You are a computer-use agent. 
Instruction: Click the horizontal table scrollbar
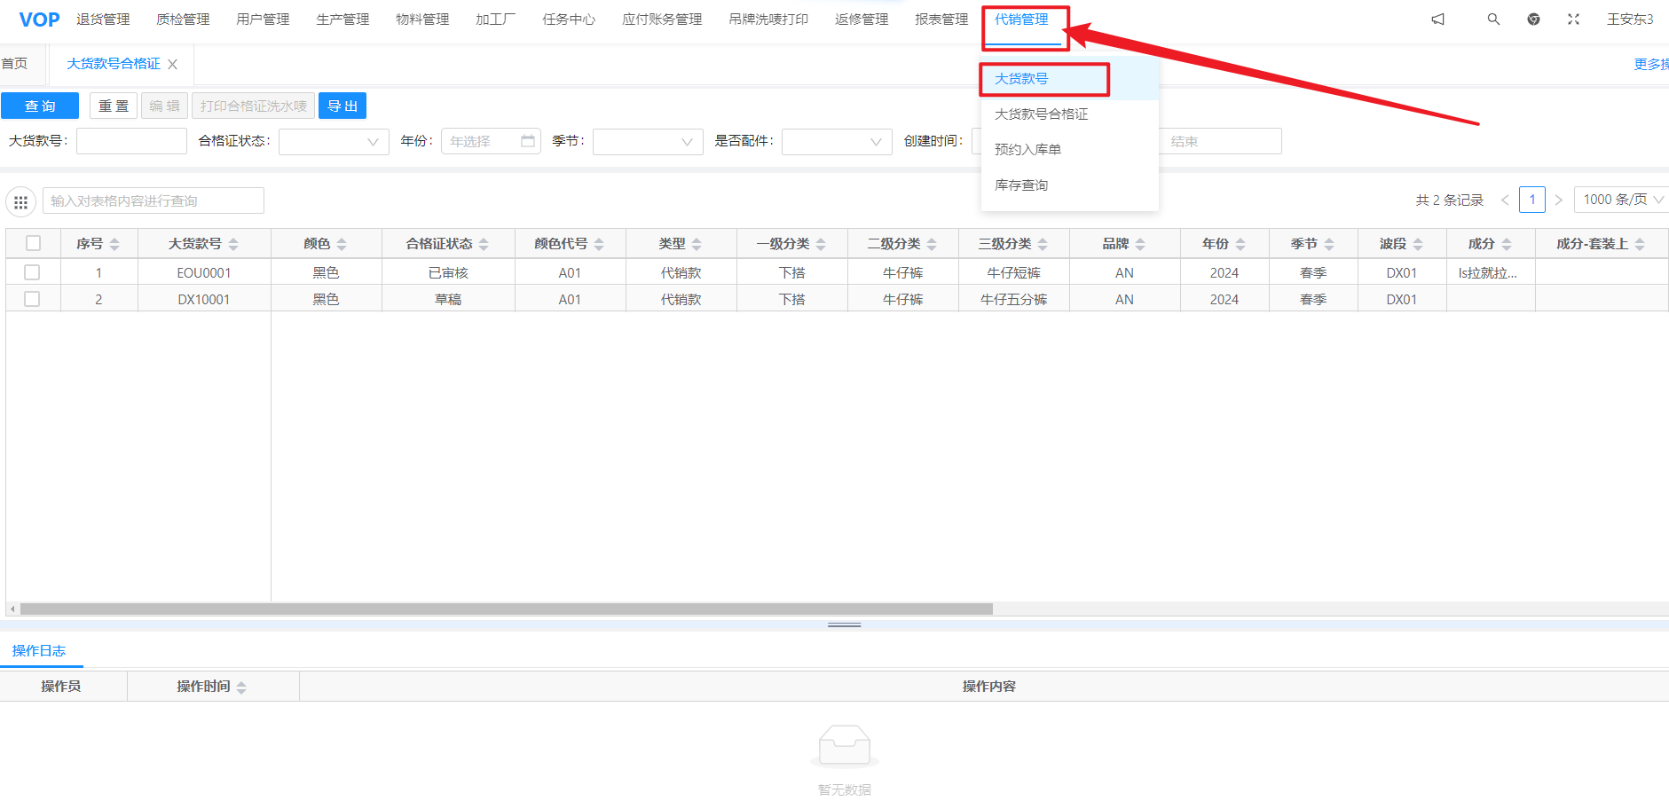click(x=506, y=609)
